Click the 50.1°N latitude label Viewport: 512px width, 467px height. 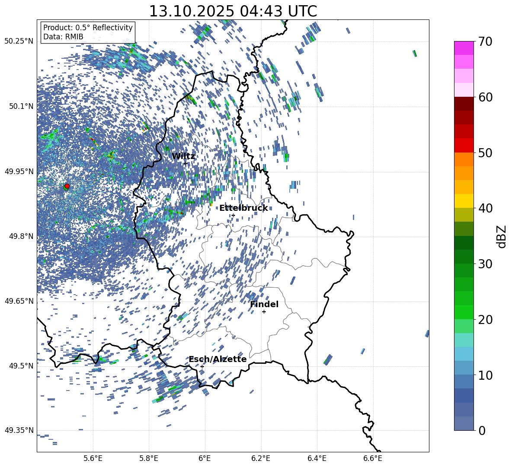(22, 106)
